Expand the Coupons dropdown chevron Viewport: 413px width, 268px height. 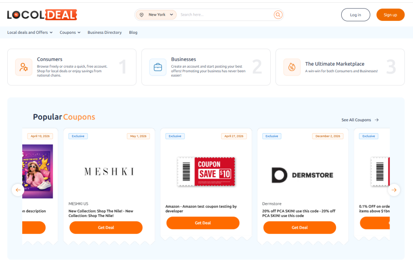point(78,32)
